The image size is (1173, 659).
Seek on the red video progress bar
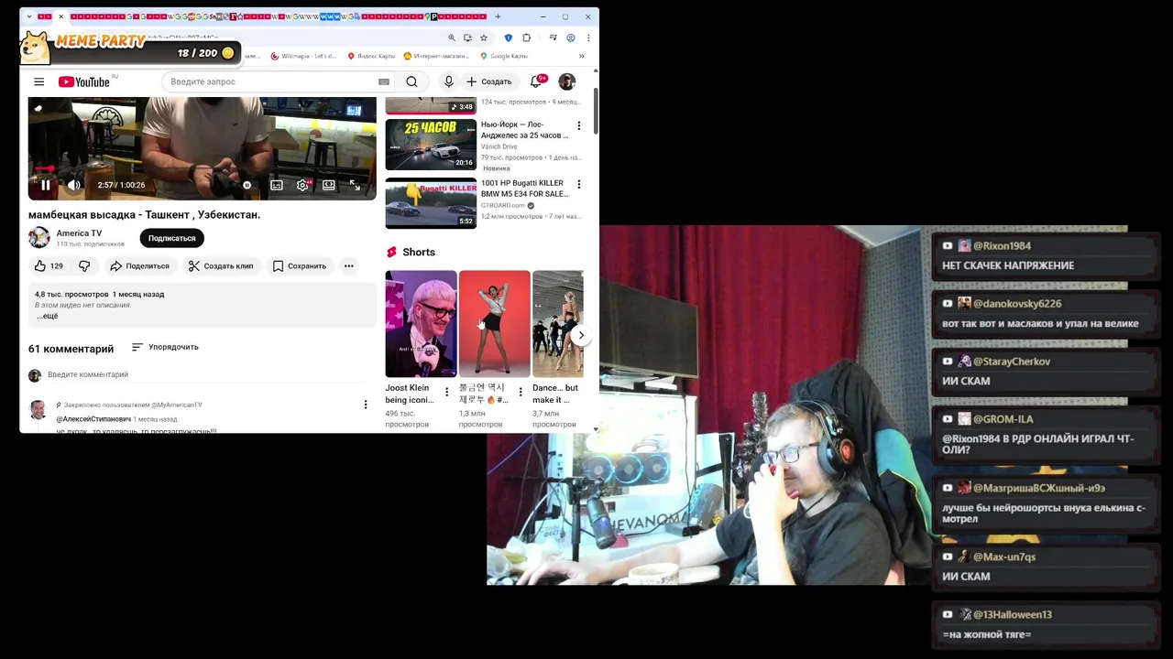point(202,169)
